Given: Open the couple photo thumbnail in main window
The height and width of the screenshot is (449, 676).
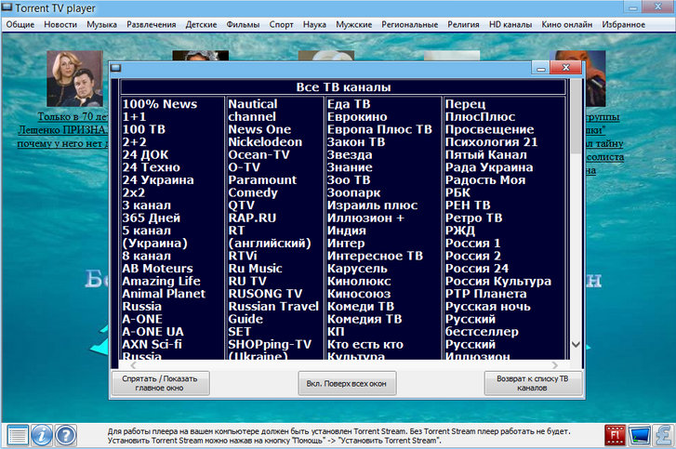Looking at the screenshot, I should pos(75,78).
